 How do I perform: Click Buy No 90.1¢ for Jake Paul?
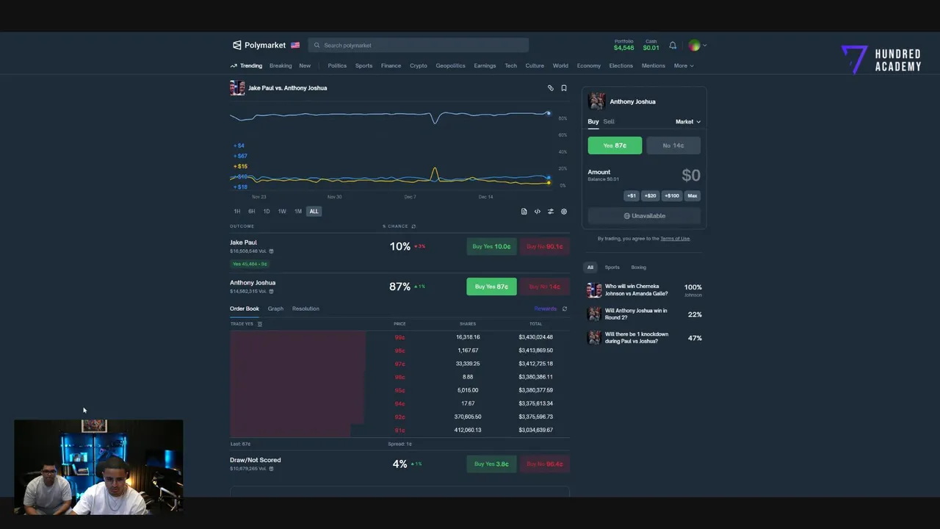544,247
